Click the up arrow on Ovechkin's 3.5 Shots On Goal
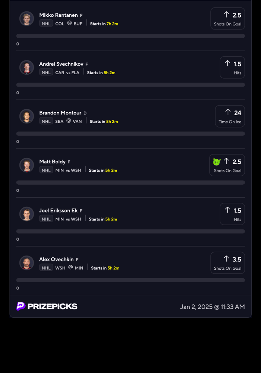Screen dimensions: 261x373 point(226,259)
